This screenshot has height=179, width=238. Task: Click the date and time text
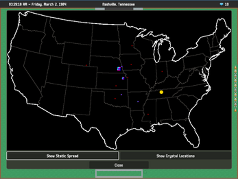click(x=37, y=4)
